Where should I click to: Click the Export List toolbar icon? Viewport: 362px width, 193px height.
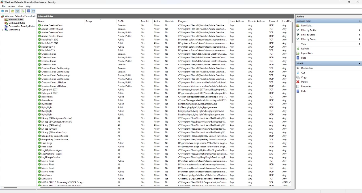click(23, 11)
